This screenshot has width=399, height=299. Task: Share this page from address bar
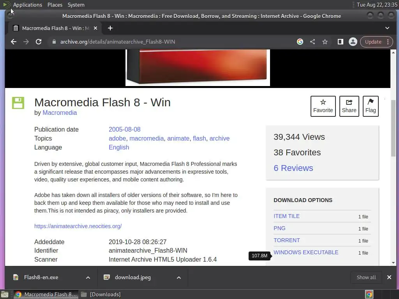pyautogui.click(x=312, y=42)
